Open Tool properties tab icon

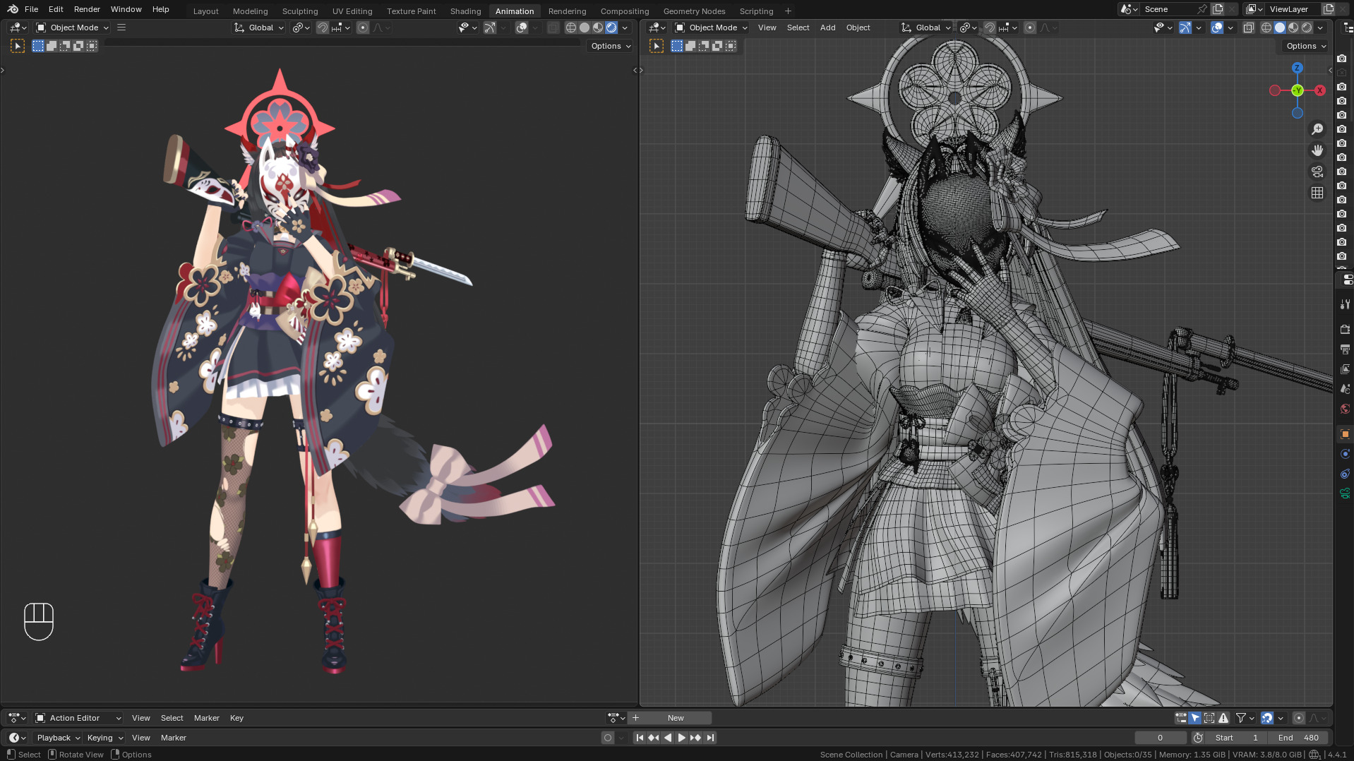(1345, 304)
